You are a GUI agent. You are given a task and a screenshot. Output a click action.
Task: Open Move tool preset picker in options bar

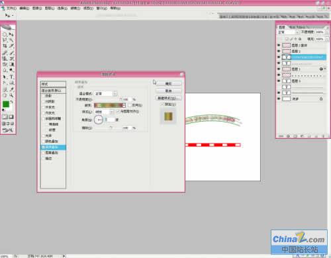(13, 15)
